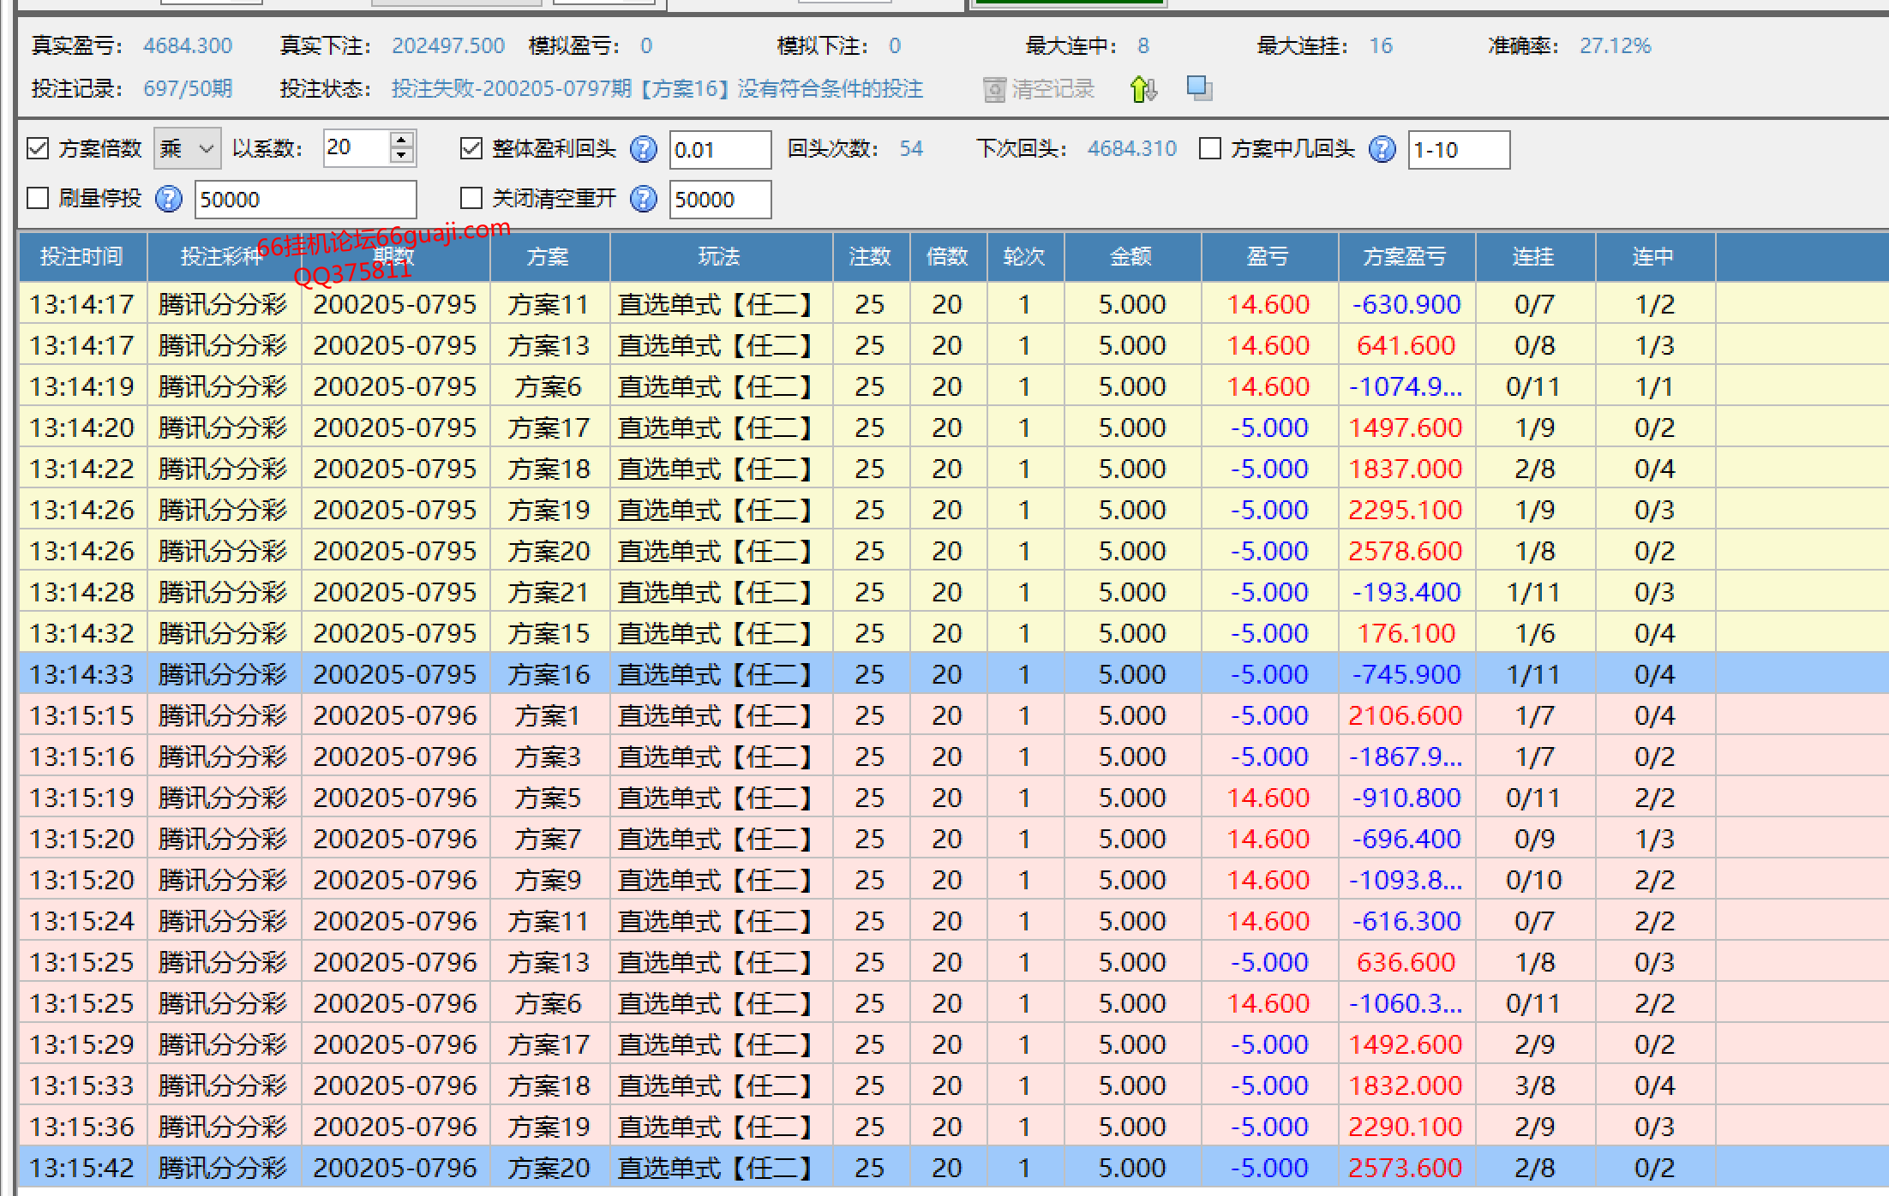Click 准确率 value 27.12%

click(x=1616, y=45)
